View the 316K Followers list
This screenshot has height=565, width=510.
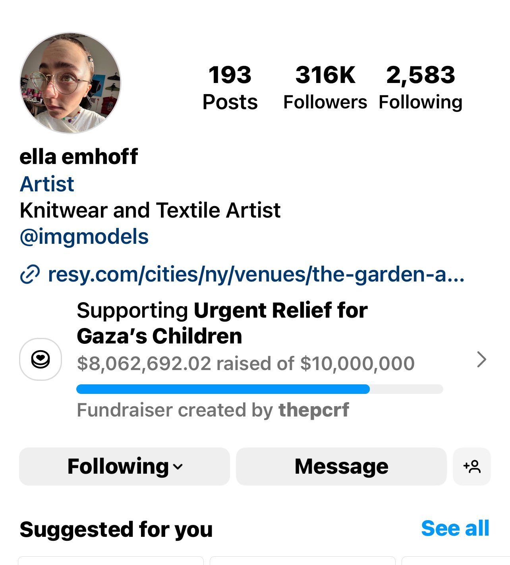[x=325, y=88]
